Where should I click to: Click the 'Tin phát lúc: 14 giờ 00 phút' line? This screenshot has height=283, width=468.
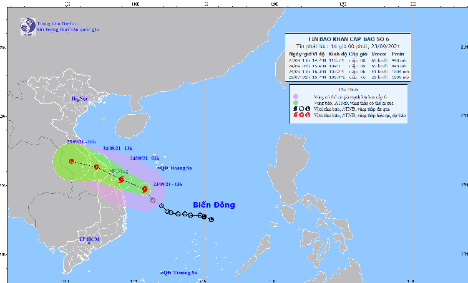coord(331,47)
